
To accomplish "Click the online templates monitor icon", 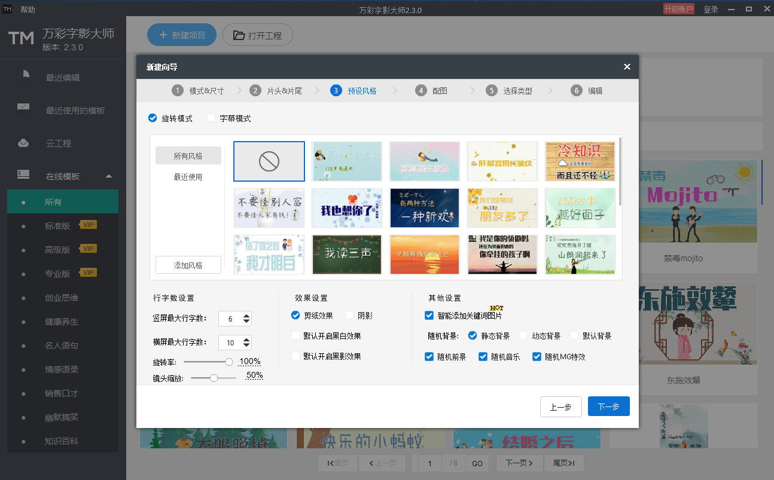I will [x=23, y=175].
